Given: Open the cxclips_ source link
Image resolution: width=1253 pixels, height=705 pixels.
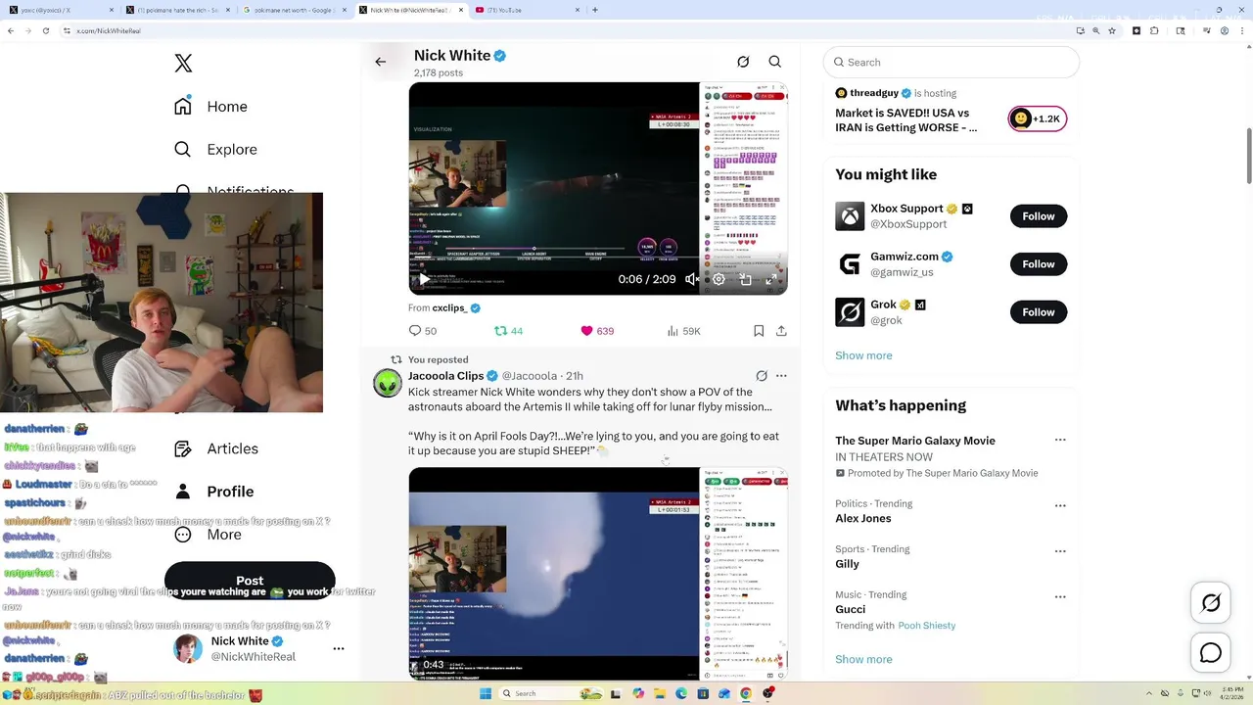Looking at the screenshot, I should pyautogui.click(x=449, y=307).
